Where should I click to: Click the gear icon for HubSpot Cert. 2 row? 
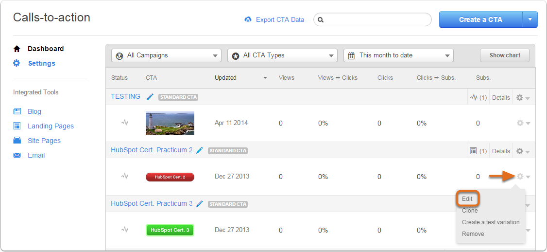coord(520,177)
